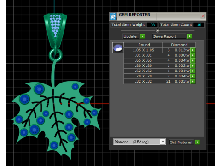Screen dimensions: 221x166
Task: Click the 0.008tw weight cell
Action: (x=182, y=55)
